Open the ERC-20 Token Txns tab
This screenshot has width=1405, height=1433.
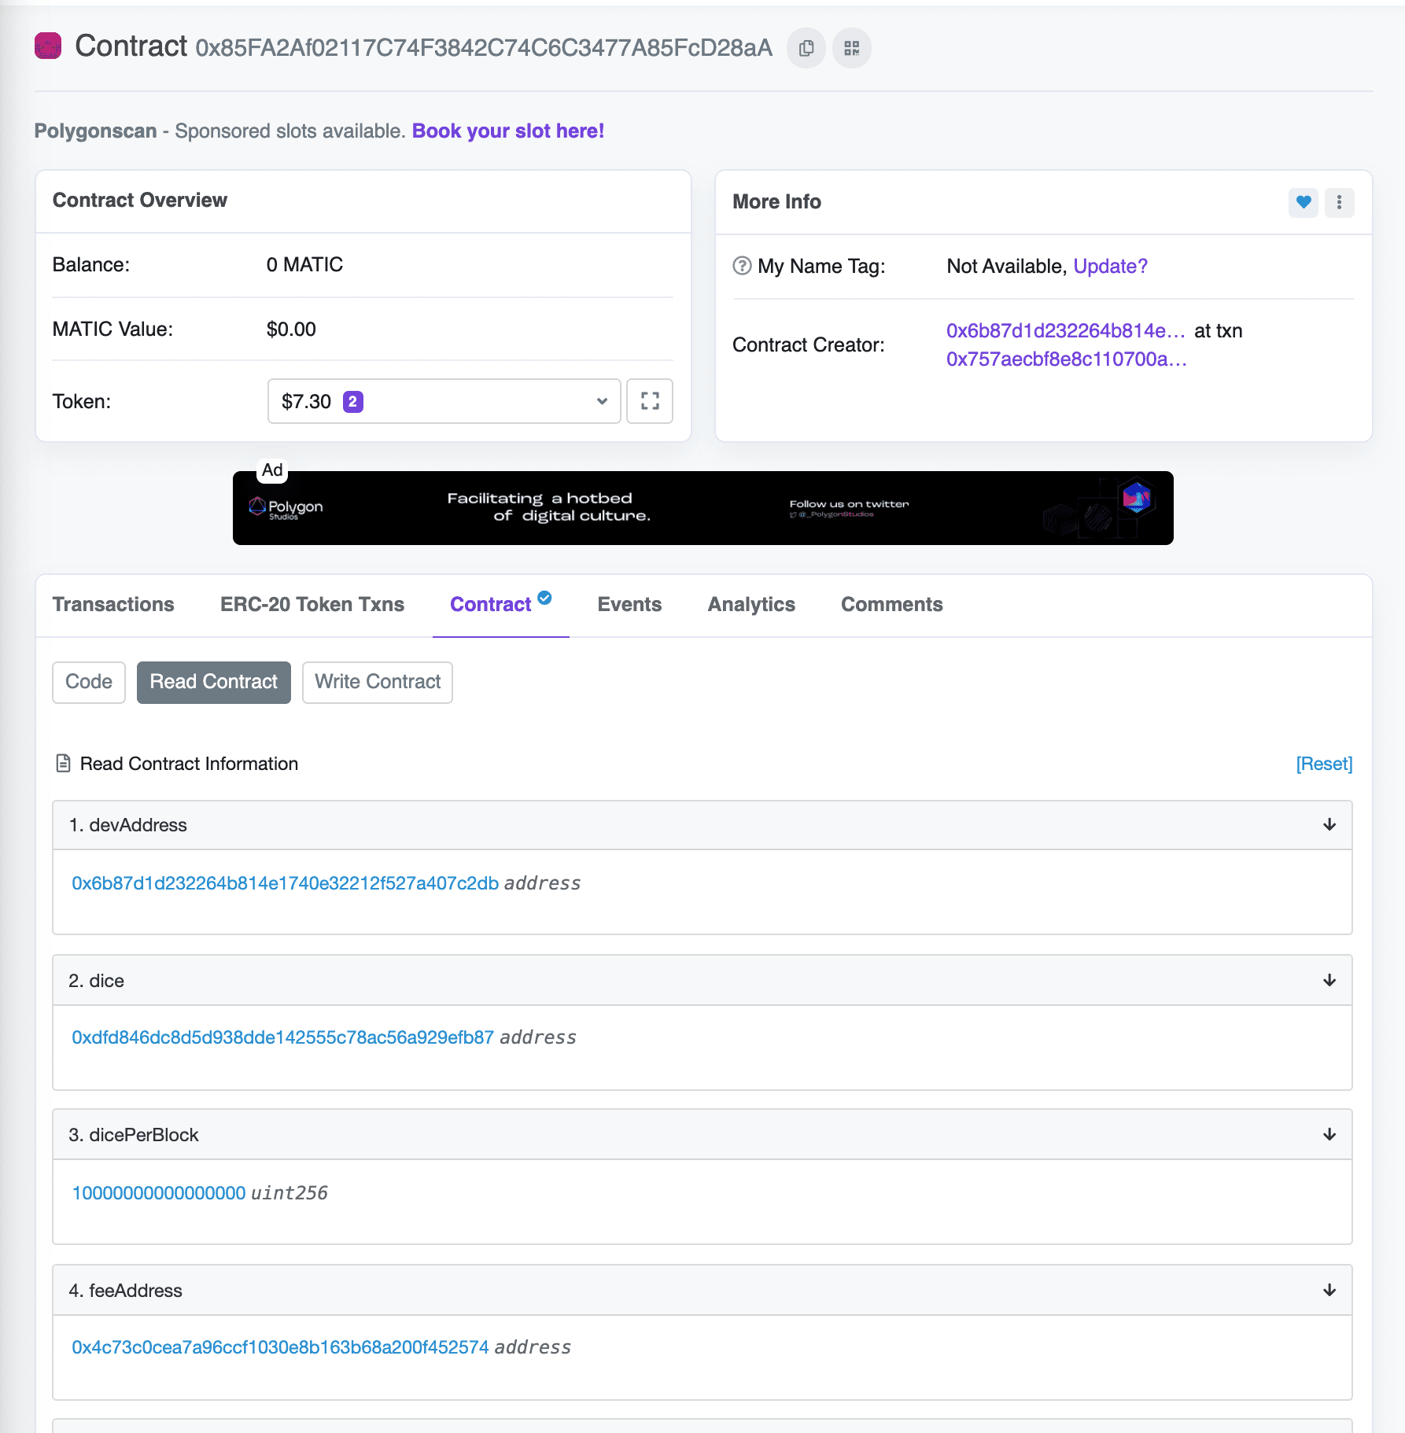[312, 605]
